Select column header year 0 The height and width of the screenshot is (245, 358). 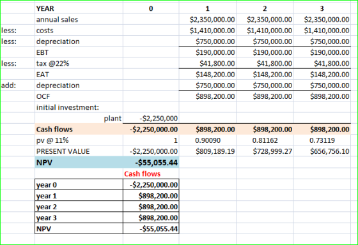tap(151, 9)
